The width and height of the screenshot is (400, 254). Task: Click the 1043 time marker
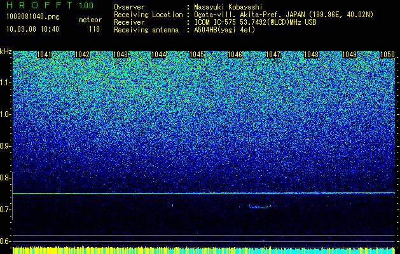120,55
